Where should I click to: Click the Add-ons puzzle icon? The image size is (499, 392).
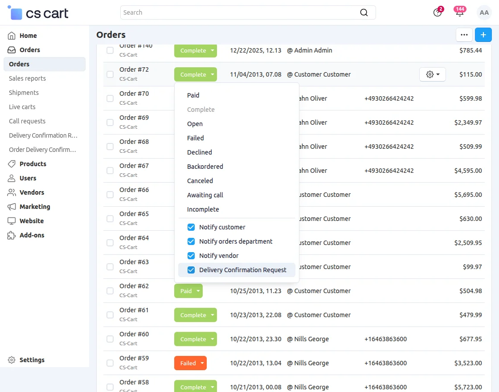coord(12,235)
